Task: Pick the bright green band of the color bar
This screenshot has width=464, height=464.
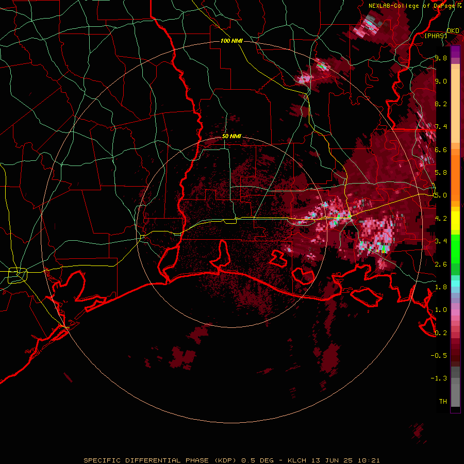Action: coord(455,248)
